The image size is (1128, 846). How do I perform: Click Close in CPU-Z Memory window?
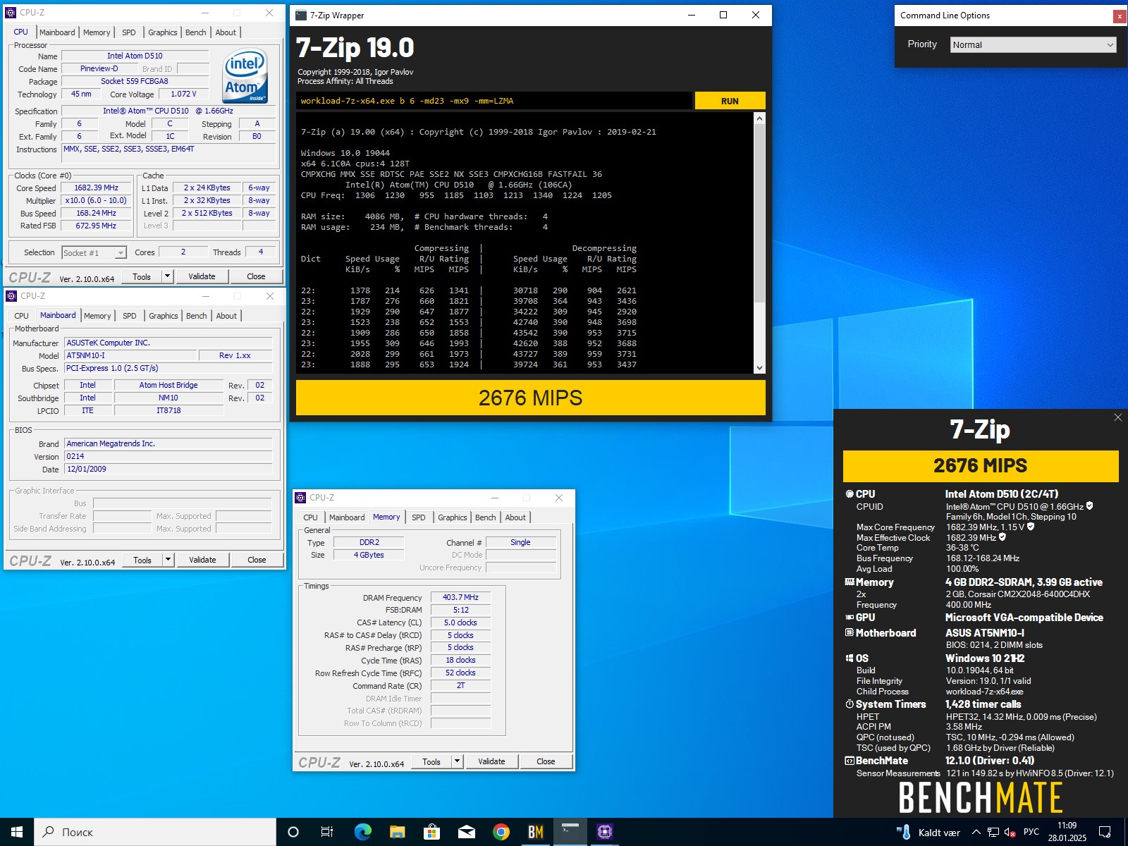[x=546, y=761]
